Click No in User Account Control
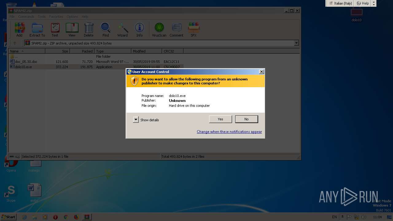 (247, 119)
